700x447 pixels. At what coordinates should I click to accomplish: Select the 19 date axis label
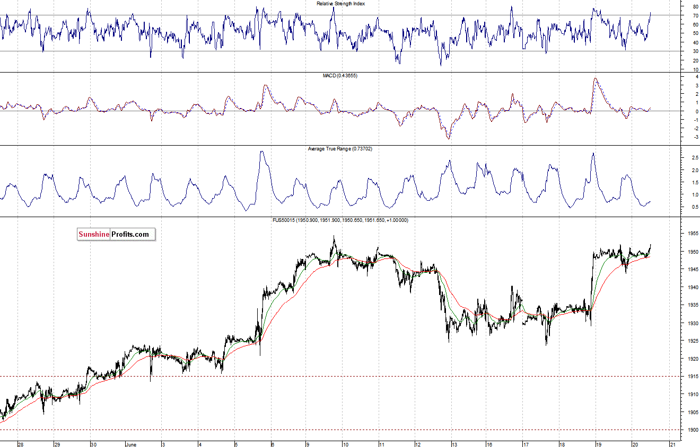pos(598,444)
